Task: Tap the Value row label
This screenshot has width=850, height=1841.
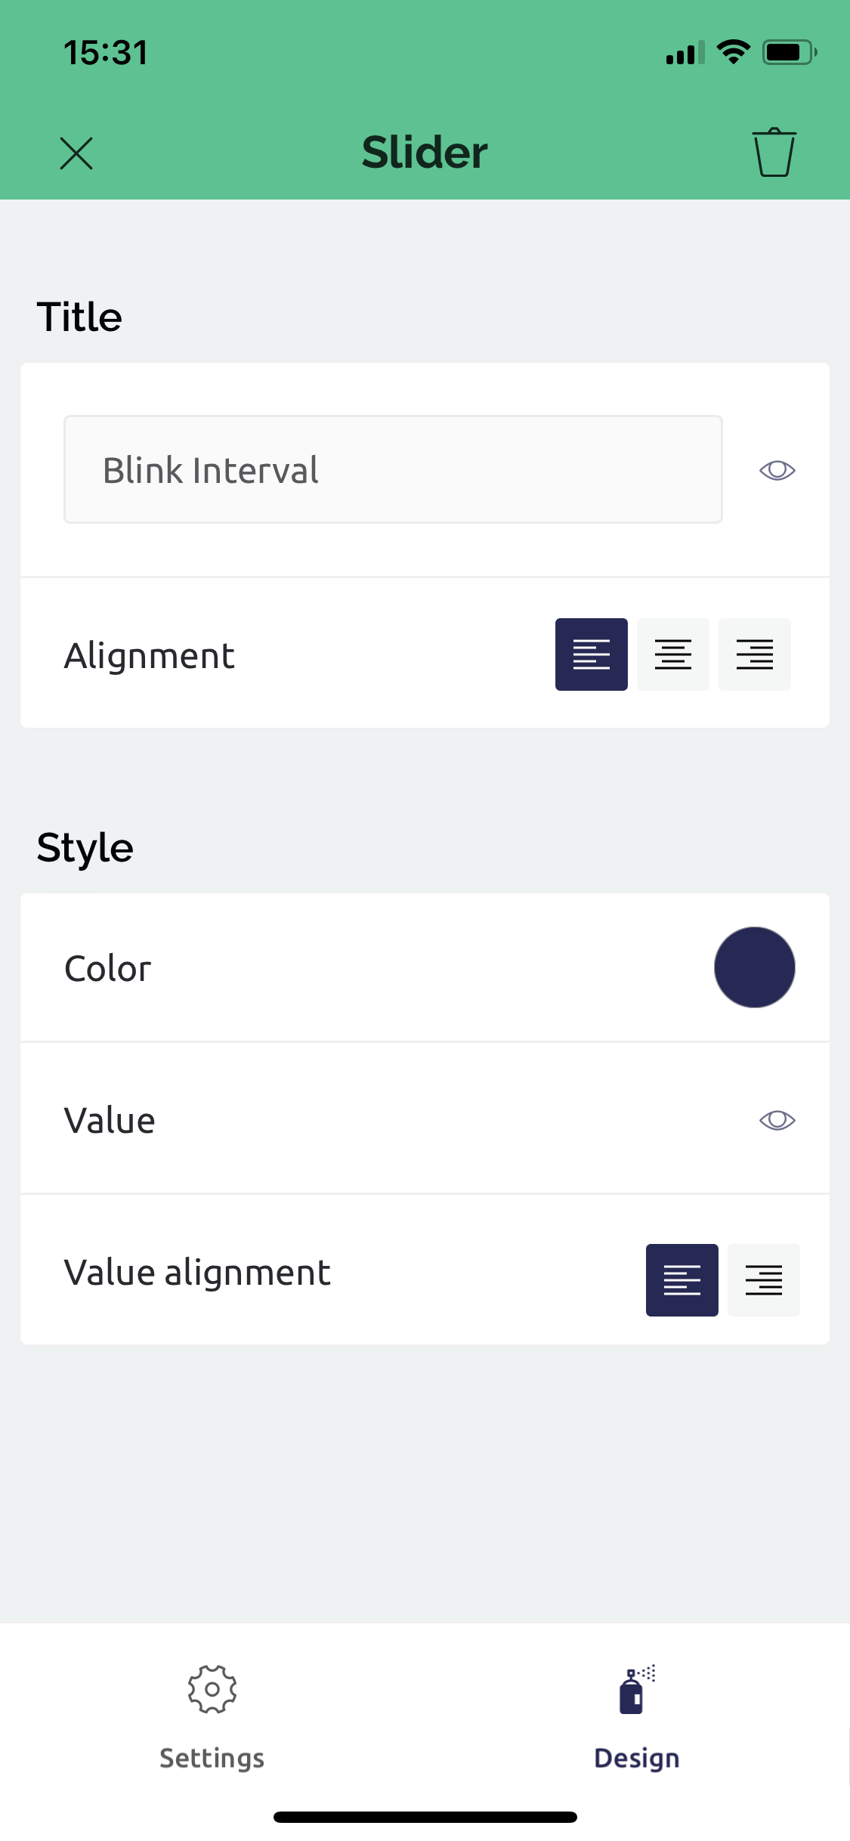Action: (x=110, y=1120)
